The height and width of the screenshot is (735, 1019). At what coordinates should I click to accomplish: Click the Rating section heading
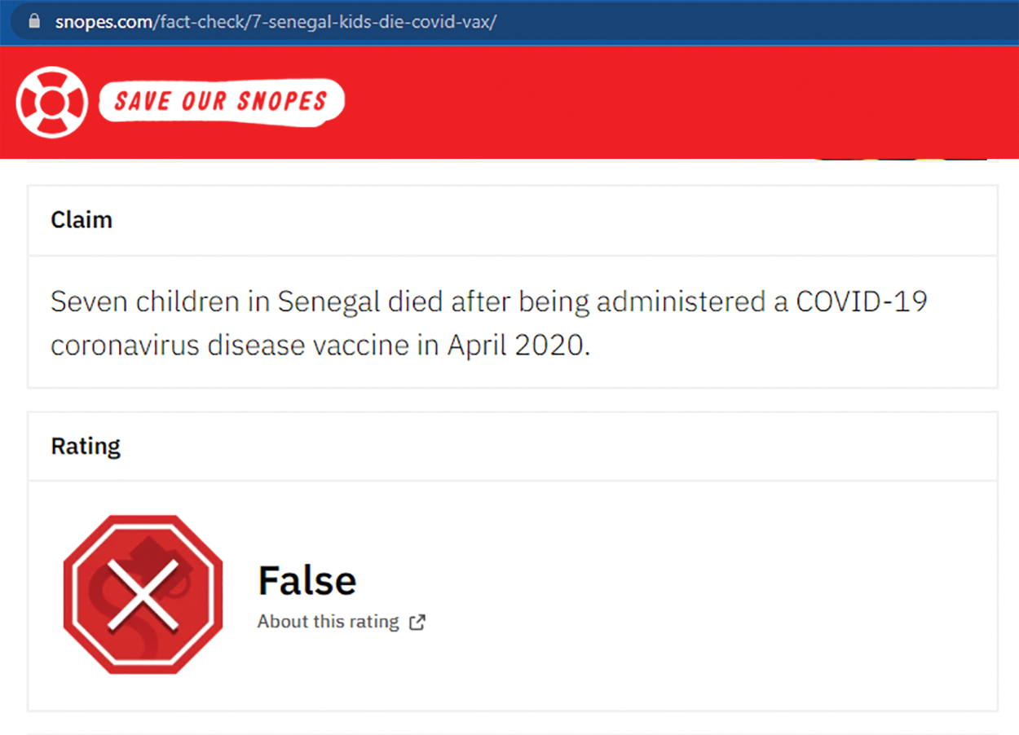click(86, 447)
